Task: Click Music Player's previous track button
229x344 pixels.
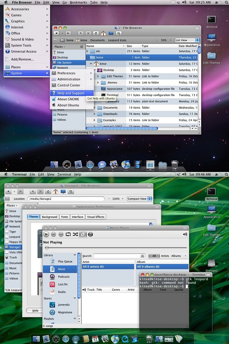Action: click(x=53, y=235)
